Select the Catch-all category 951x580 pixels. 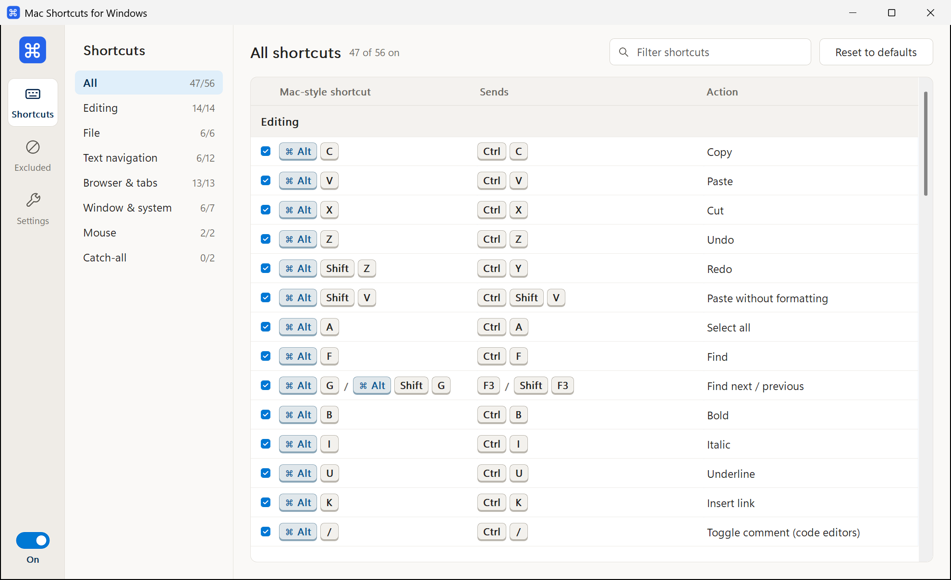point(149,258)
